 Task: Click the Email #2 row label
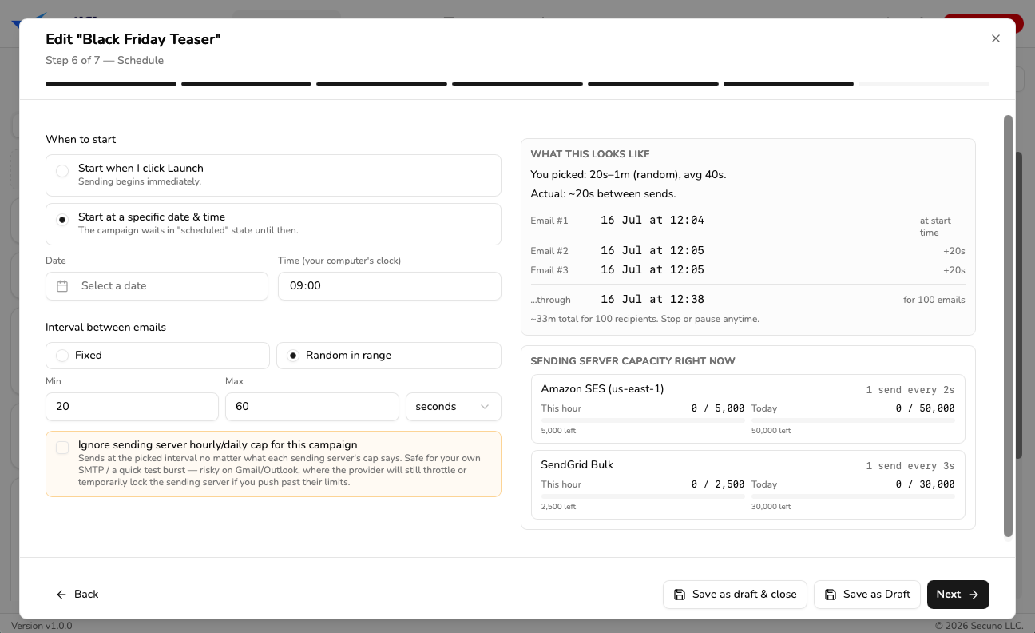(x=549, y=251)
